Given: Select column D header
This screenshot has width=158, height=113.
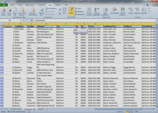Looking at the screenshot, I should [46, 24].
